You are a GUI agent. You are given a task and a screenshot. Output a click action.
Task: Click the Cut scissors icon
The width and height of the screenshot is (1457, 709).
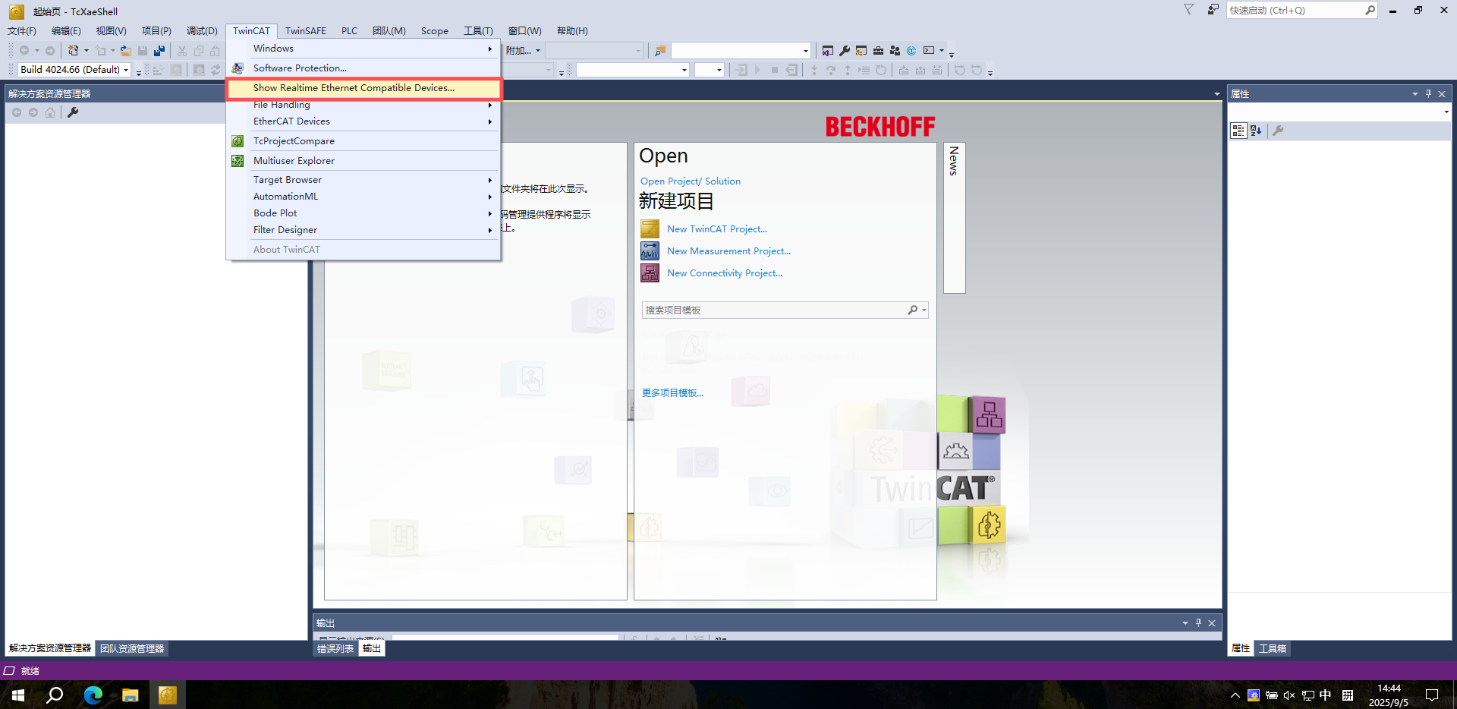[x=182, y=51]
